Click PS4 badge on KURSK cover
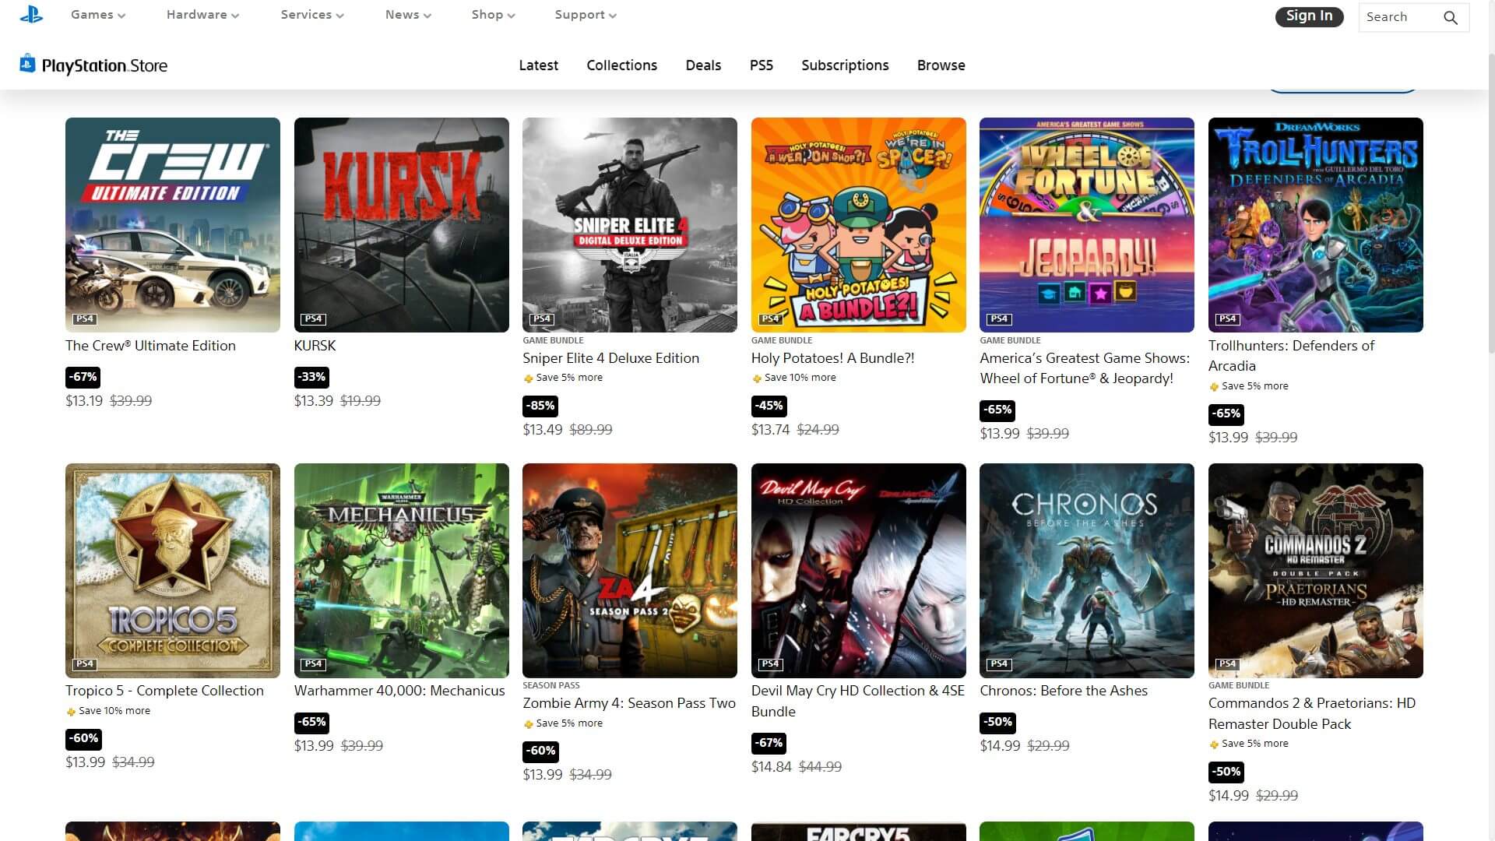The width and height of the screenshot is (1495, 841). point(313,319)
